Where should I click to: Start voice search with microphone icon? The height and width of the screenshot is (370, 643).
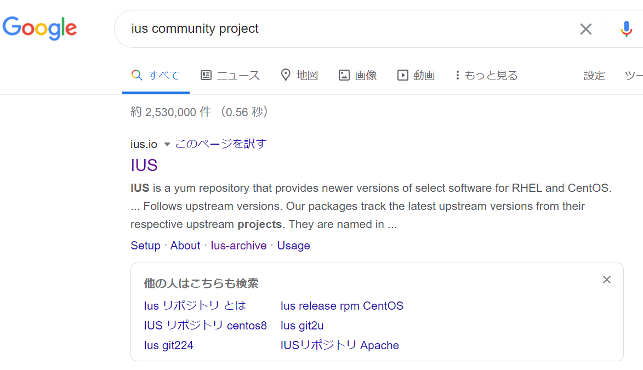[626, 29]
